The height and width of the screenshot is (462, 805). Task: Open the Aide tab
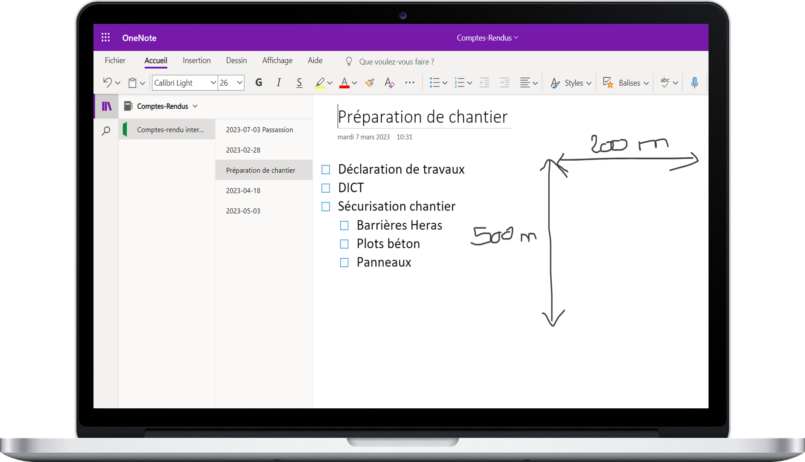tap(315, 61)
